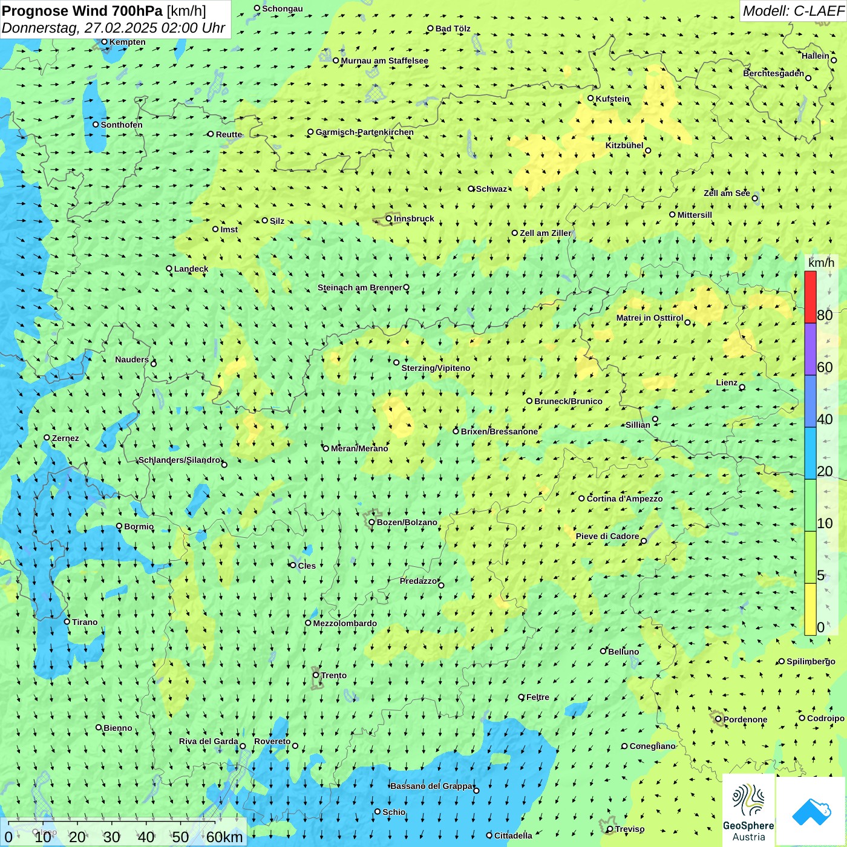Click the Sterzing/Vipiteno label
This screenshot has width=847, height=847.
click(436, 368)
